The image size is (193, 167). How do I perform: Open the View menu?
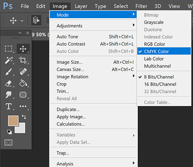(x=174, y=6)
